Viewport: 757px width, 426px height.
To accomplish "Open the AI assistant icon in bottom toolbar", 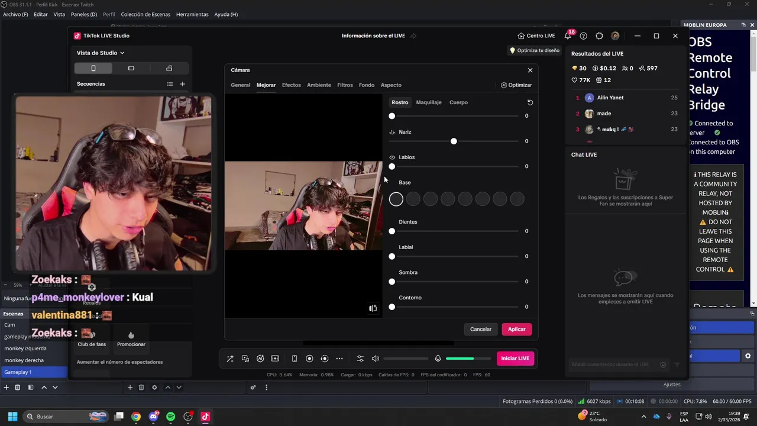I will pos(260,359).
